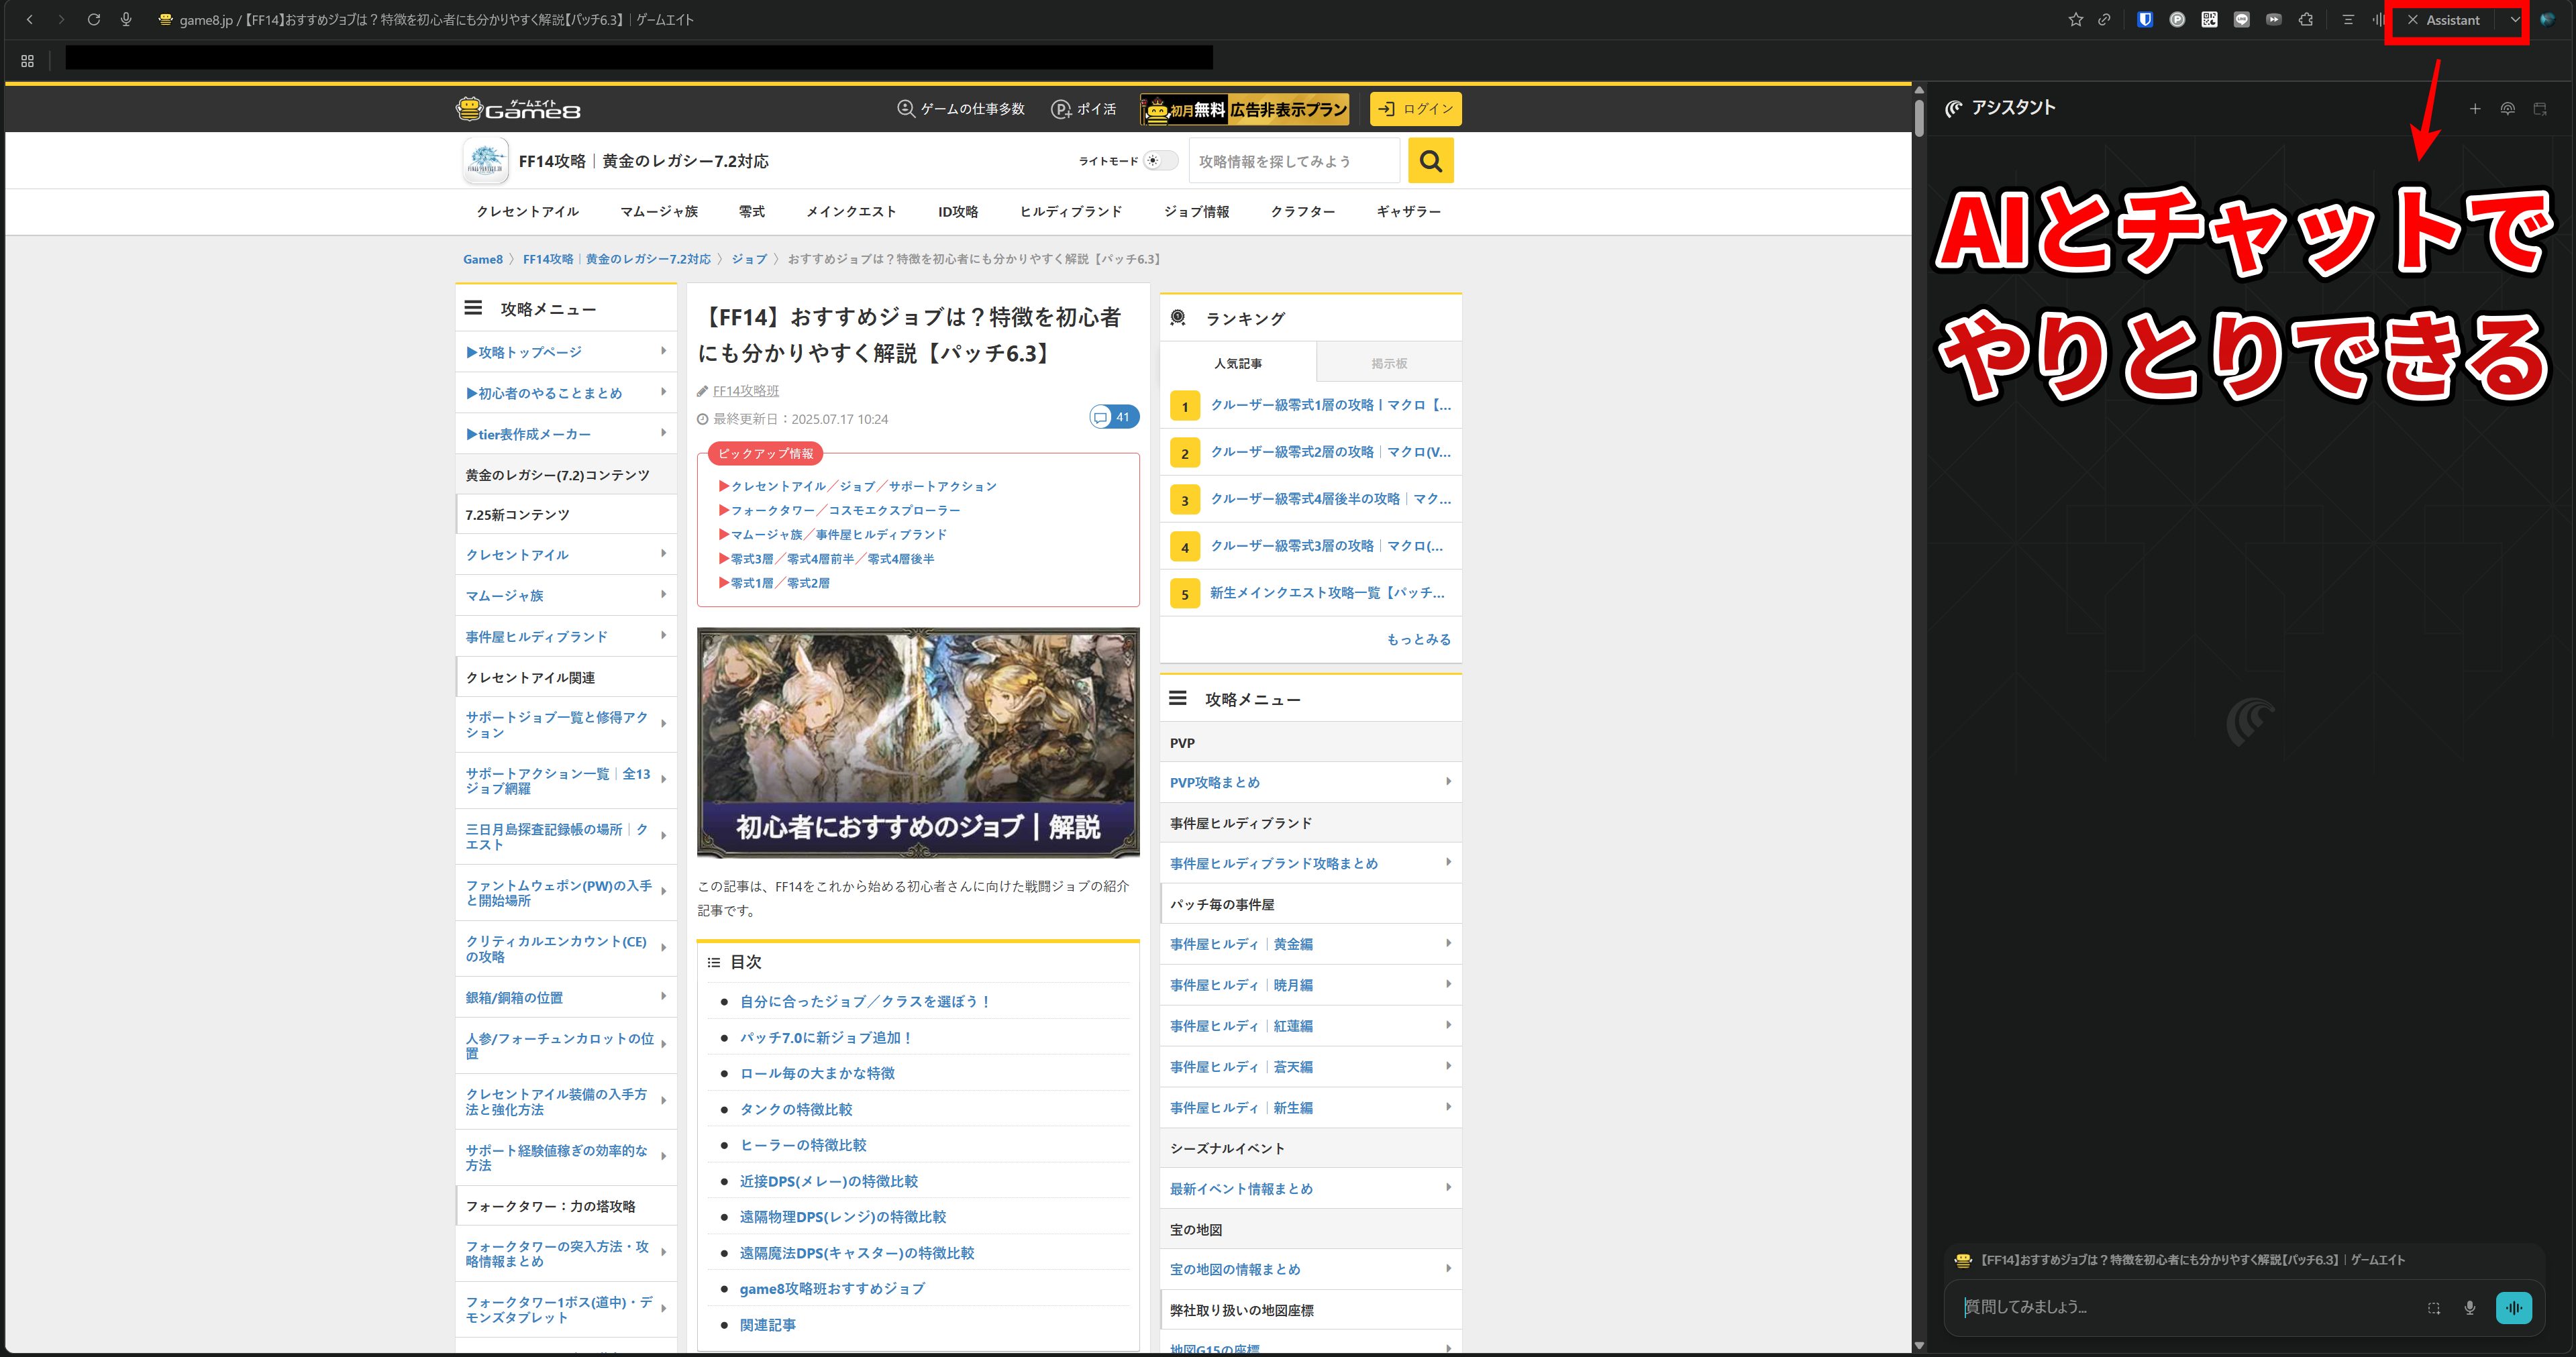Click the 広告非表示プラン banner
The width and height of the screenshot is (2576, 1357).
(1245, 109)
